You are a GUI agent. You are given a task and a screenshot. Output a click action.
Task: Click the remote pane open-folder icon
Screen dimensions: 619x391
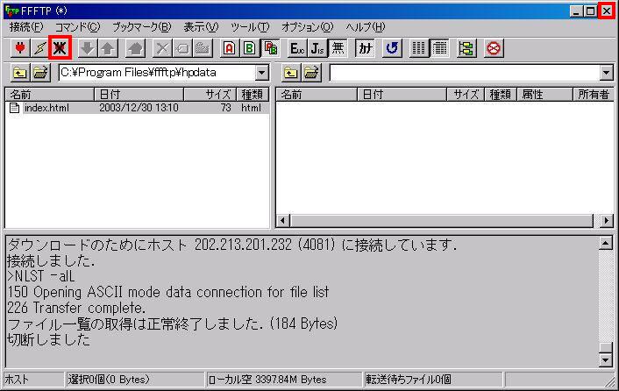click(311, 73)
